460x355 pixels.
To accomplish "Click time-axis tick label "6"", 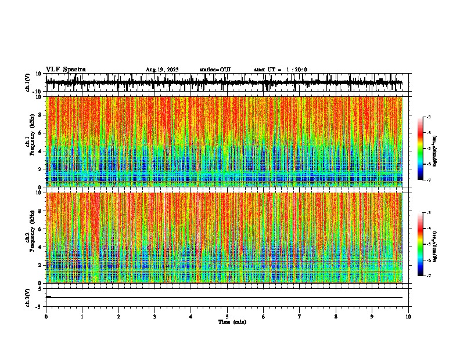I will (264, 317).
